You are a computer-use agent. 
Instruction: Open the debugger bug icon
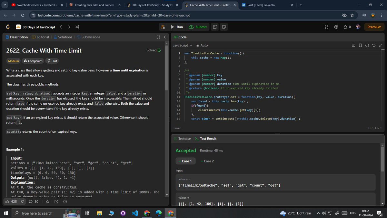163,27
